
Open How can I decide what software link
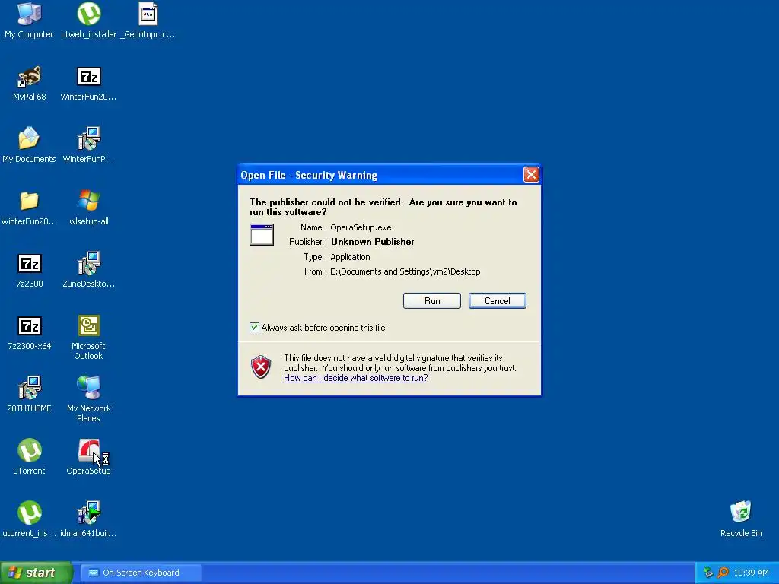click(356, 378)
